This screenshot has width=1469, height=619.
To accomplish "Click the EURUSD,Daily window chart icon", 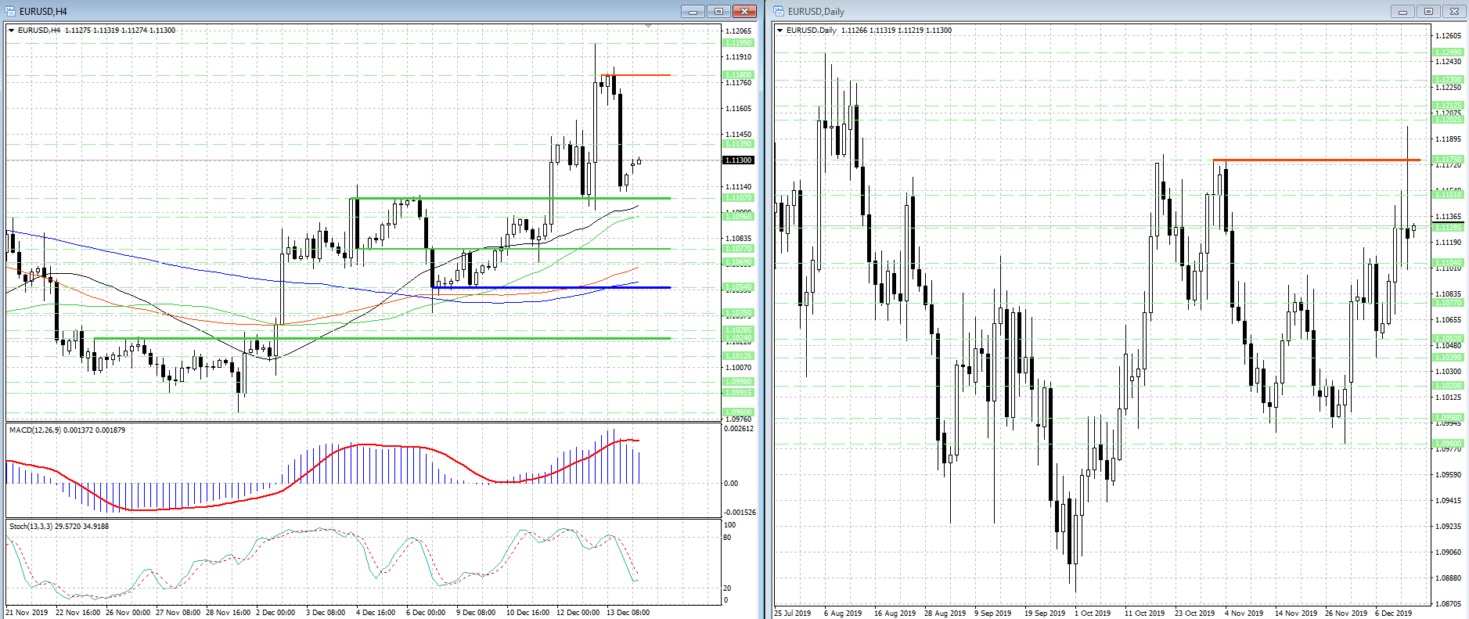I will coord(780,11).
